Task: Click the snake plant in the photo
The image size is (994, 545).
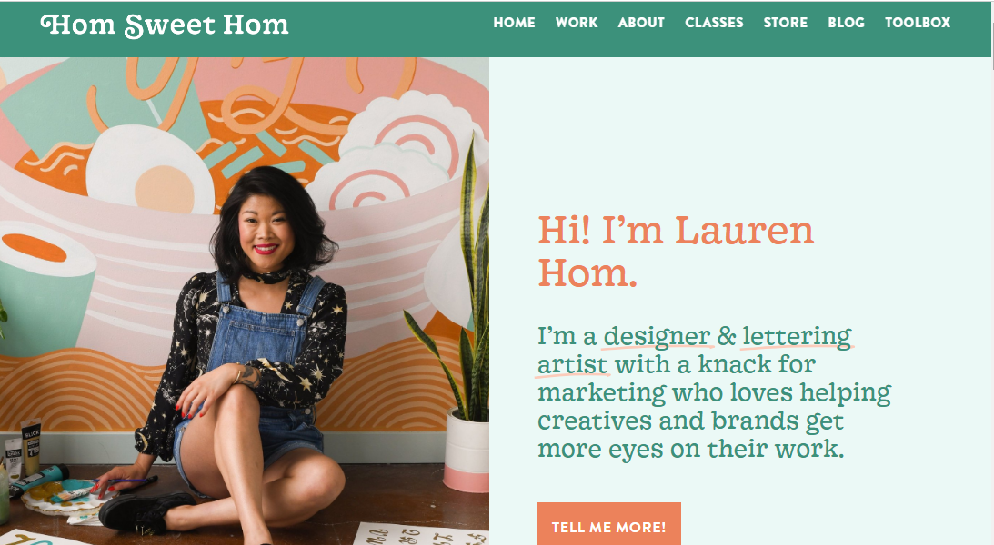Action: [470, 292]
